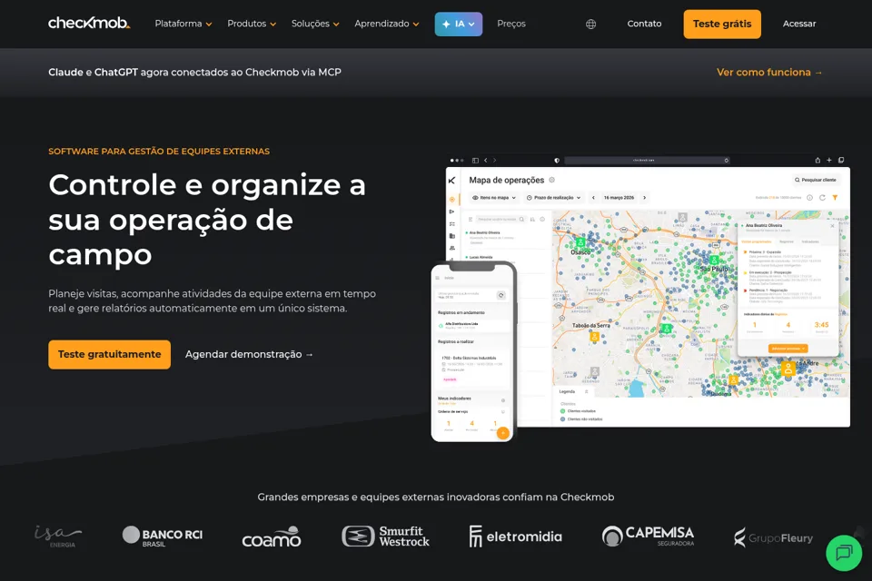Click the Smurfit Westrock logo
The width and height of the screenshot is (872, 581).
(x=385, y=537)
